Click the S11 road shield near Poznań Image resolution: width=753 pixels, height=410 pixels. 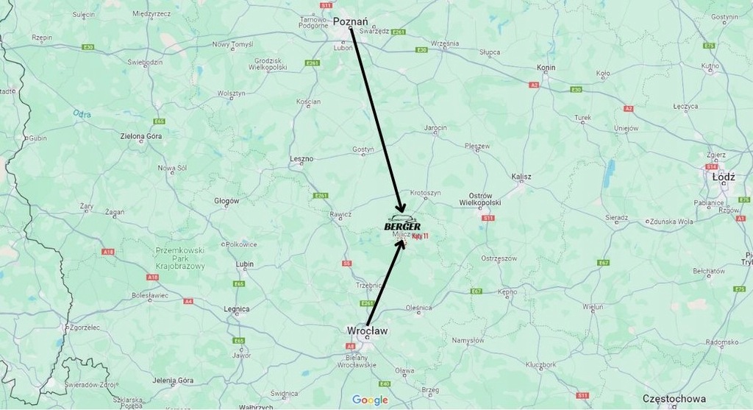326,5
